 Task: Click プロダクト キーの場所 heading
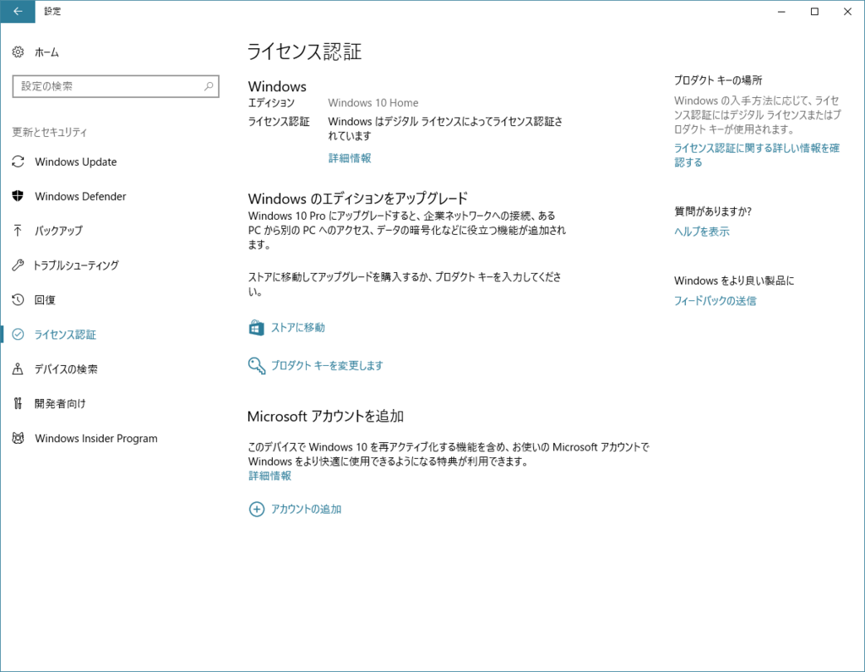coord(718,80)
